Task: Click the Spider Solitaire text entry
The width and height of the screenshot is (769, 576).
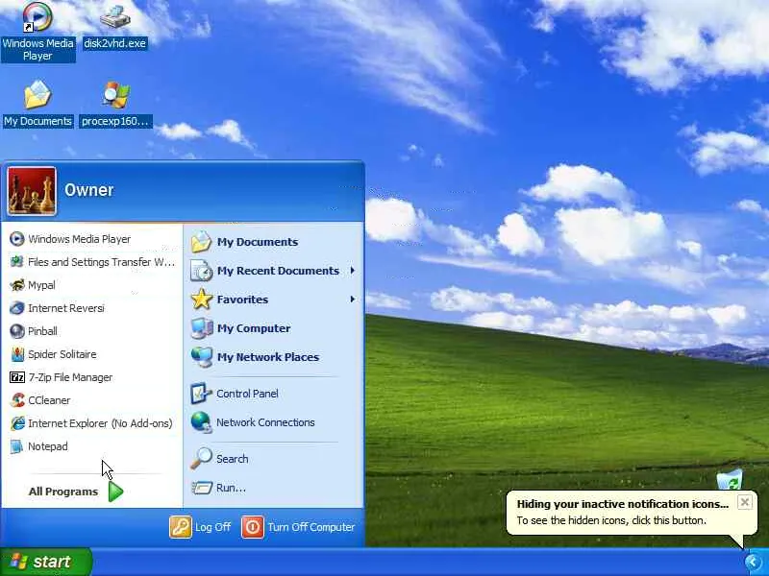Action: click(x=62, y=354)
